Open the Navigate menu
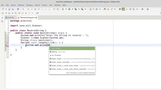161x90 pixels. [29, 5]
